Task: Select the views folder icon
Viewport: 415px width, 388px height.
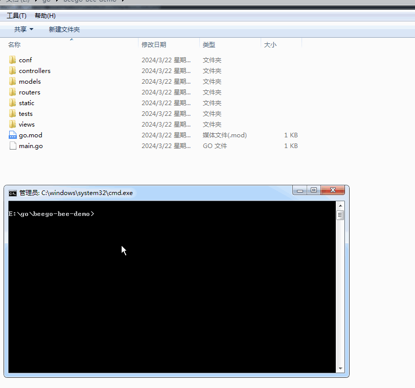Action: (x=12, y=124)
